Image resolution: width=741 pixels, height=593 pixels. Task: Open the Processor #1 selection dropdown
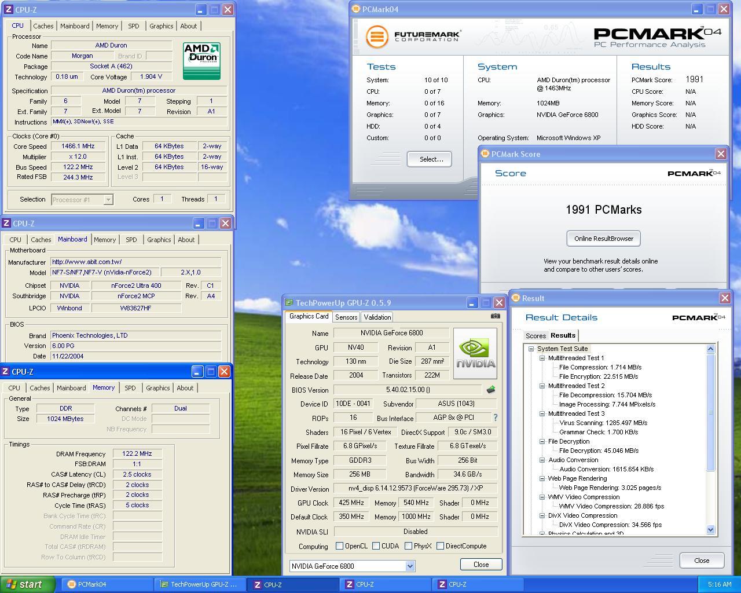[108, 200]
